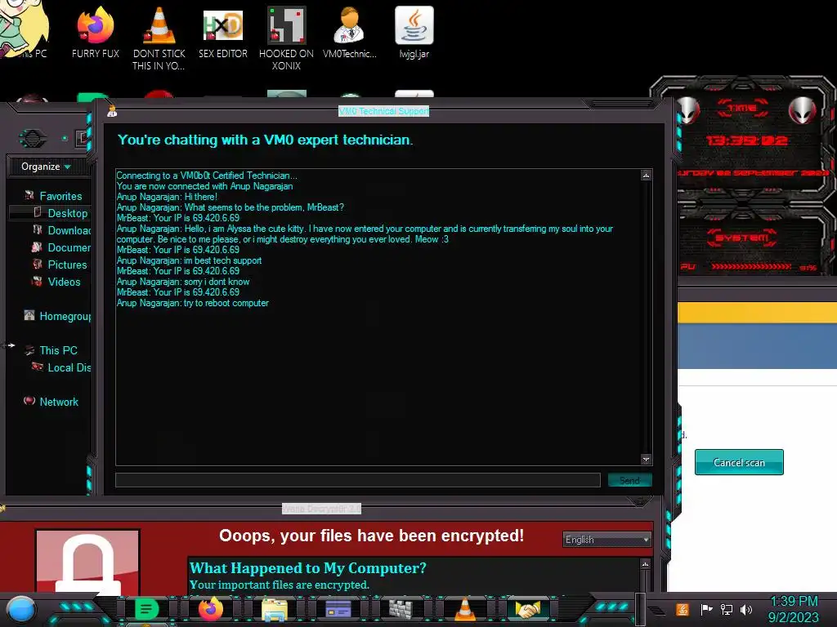
Task: Click the volume speaker tray icon
Action: [746, 609]
